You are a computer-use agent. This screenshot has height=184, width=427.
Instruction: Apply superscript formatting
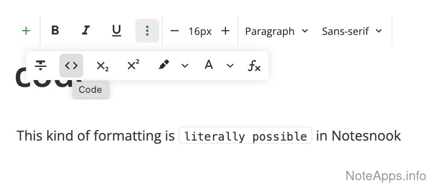click(x=133, y=65)
